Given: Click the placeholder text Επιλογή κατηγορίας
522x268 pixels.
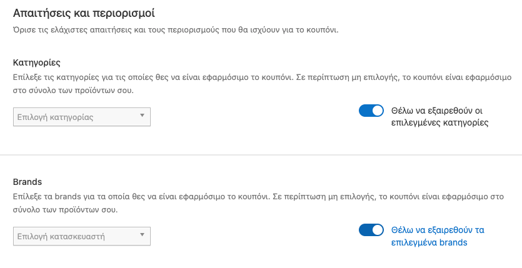Looking at the screenshot, I should 55,117.
